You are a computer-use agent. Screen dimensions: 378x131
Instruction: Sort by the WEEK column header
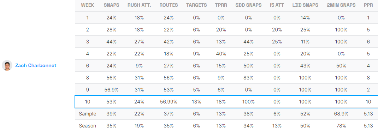[x=88, y=5]
